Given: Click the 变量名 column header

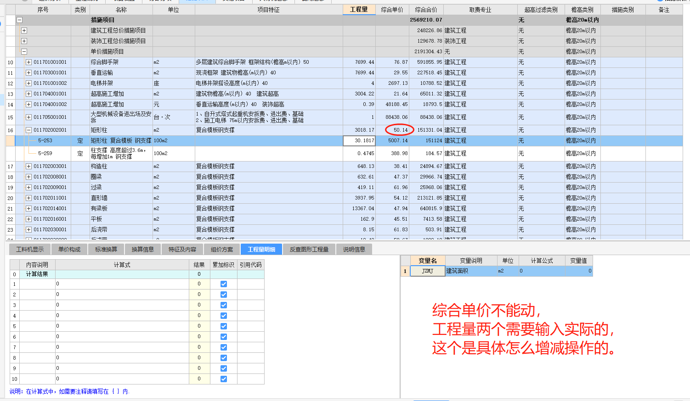Looking at the screenshot, I should (x=428, y=261).
